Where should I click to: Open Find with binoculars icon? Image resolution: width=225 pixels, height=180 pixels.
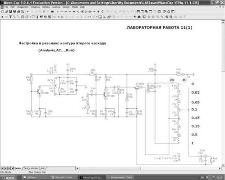click(139, 17)
